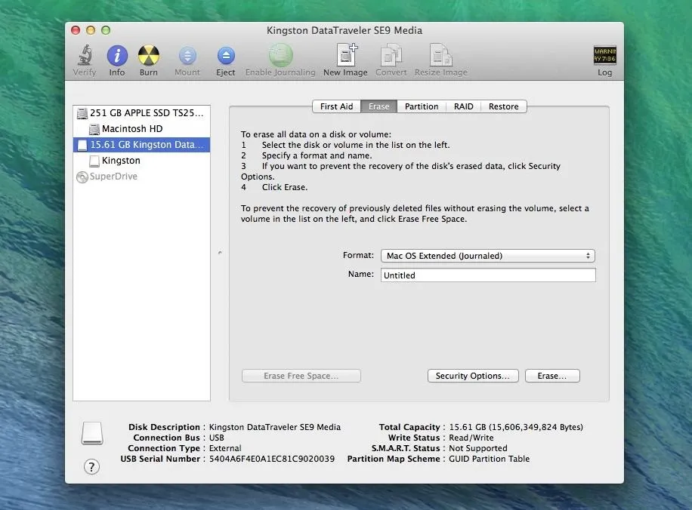692x510 pixels.
Task: Click the Mount toolbar icon
Action: (x=187, y=57)
